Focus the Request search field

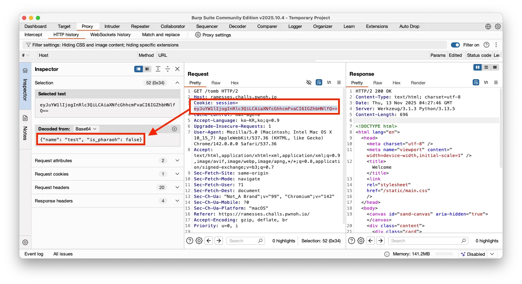(246, 241)
